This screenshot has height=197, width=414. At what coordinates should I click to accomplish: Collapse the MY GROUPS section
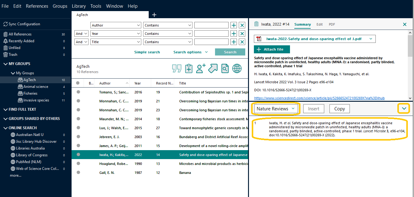coord(5,64)
